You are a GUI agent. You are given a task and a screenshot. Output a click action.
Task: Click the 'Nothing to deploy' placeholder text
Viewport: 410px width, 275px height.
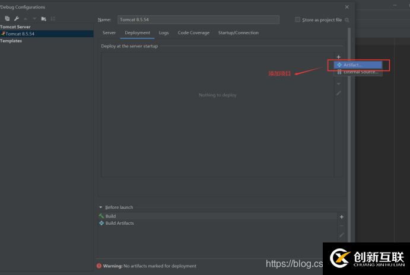218,95
